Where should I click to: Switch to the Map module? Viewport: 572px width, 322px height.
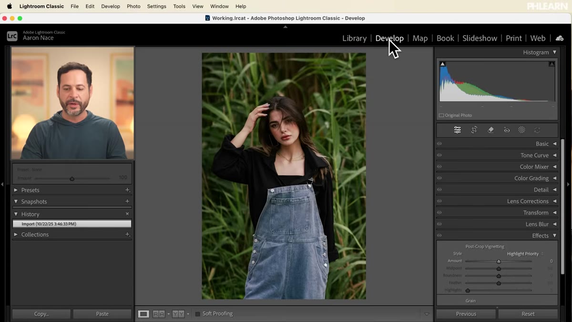(x=420, y=38)
